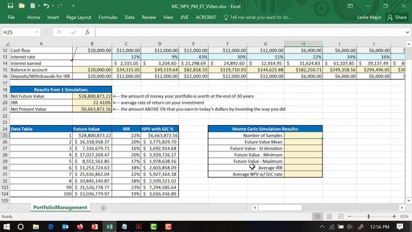
Task: Expand the formula bar chevron
Action: pos(407,32)
